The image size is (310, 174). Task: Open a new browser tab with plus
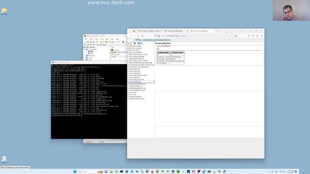(218, 31)
